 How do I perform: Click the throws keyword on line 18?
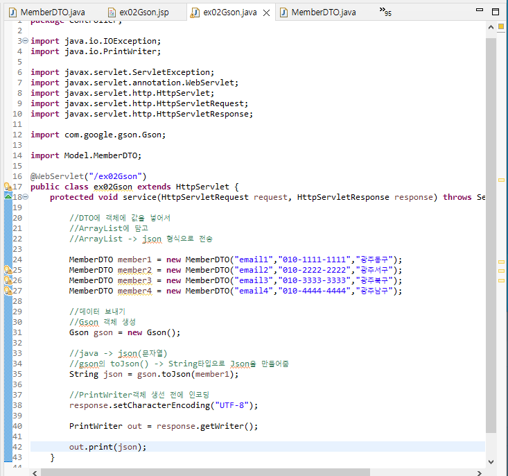tap(457, 197)
